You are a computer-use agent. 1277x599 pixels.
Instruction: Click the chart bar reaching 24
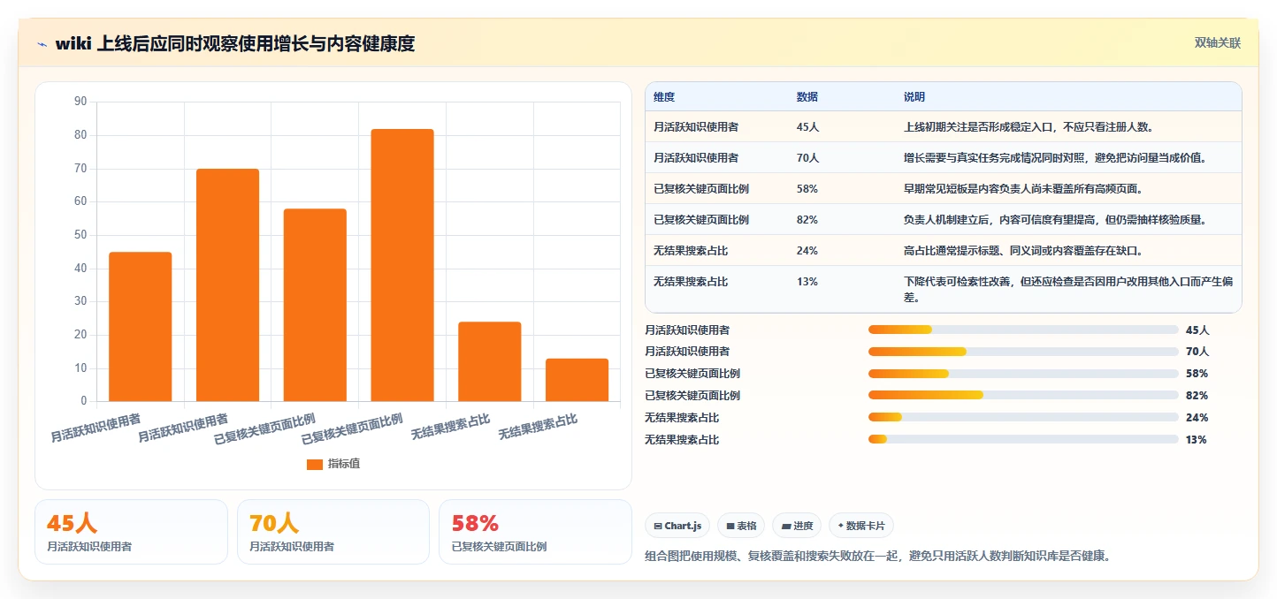[x=490, y=361]
